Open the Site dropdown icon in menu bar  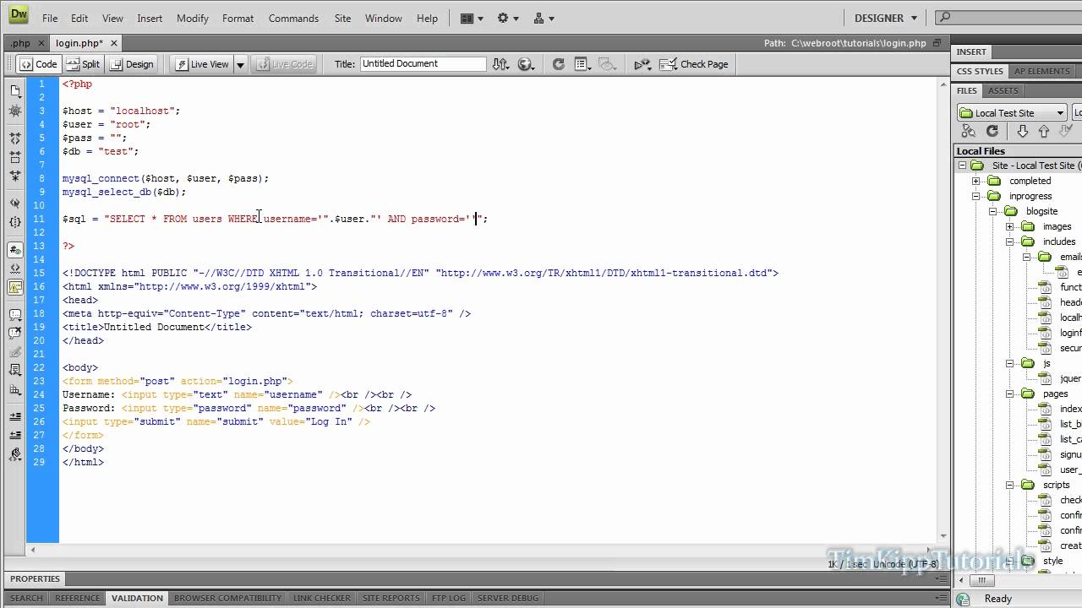pos(544,18)
